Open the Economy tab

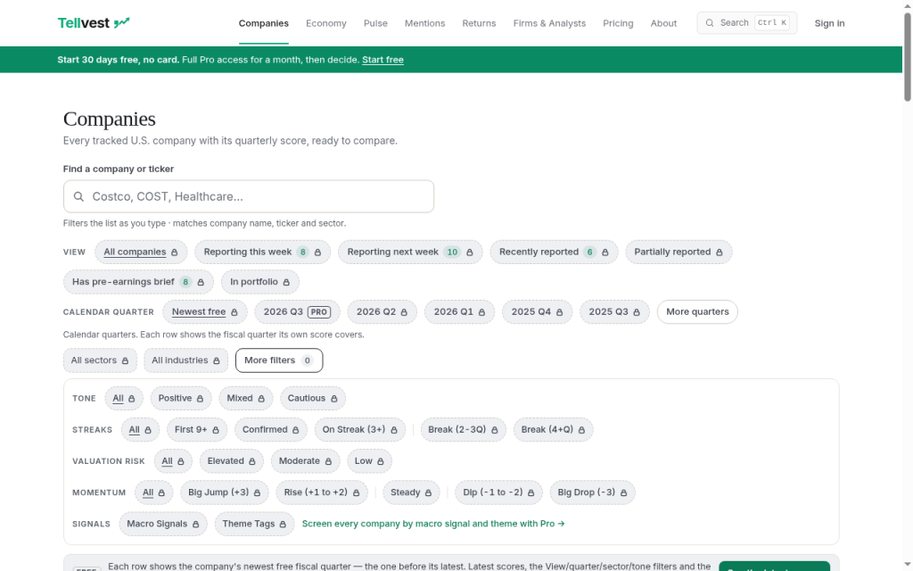326,23
